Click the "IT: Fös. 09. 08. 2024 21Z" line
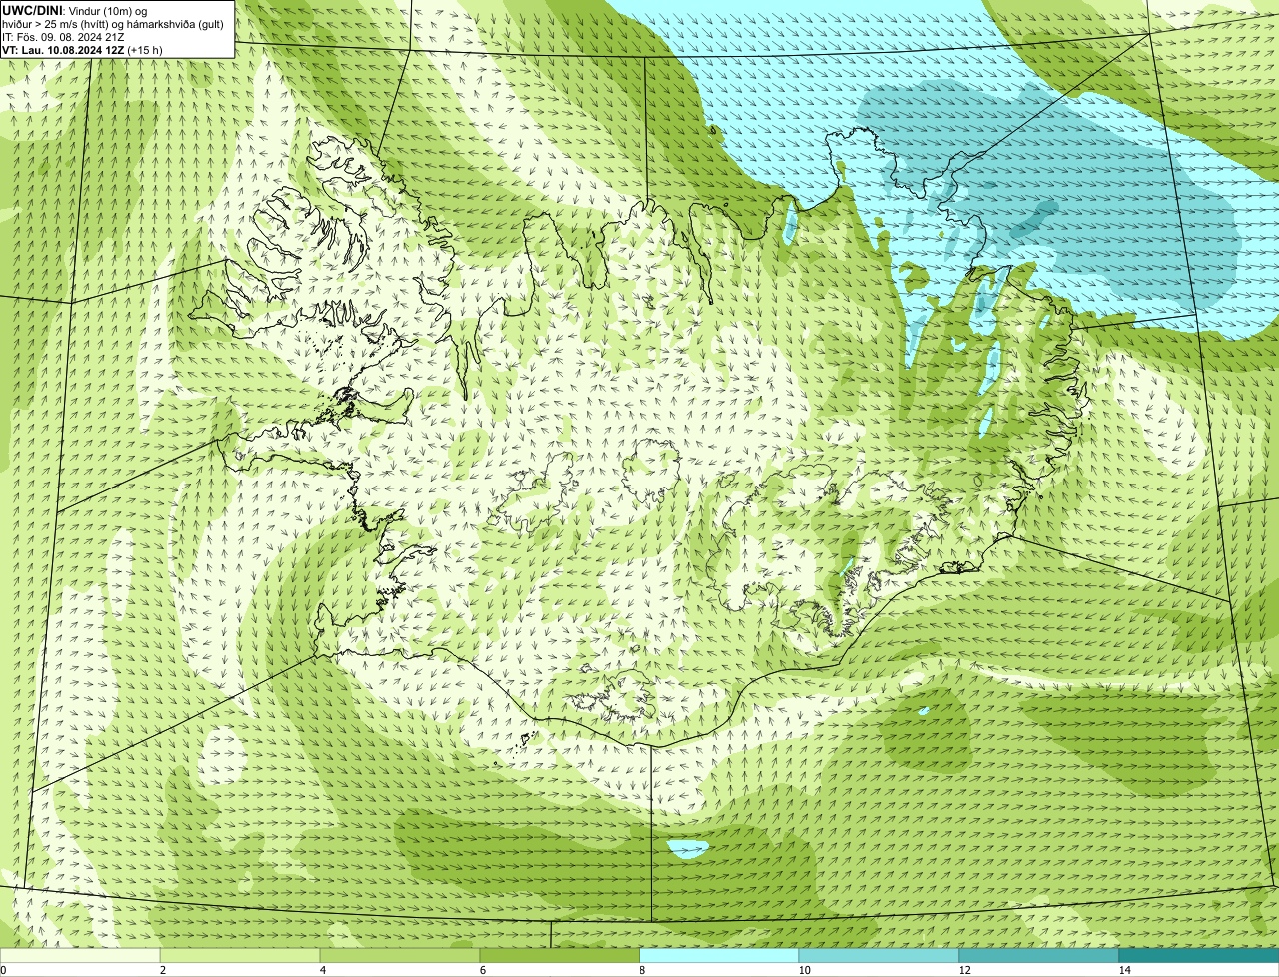1279x977 pixels. (x=63, y=36)
